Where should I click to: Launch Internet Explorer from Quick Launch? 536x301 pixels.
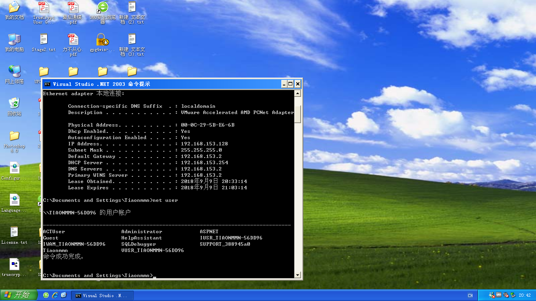tap(55, 295)
